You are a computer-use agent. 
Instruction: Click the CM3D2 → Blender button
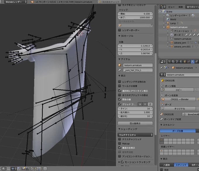[x=178, y=99]
